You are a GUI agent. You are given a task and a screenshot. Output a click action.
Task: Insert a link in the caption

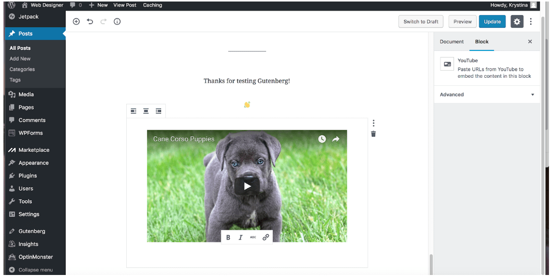pyautogui.click(x=266, y=237)
